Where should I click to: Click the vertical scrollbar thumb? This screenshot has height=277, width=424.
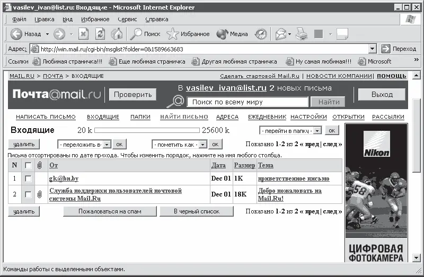[x=417, y=136]
